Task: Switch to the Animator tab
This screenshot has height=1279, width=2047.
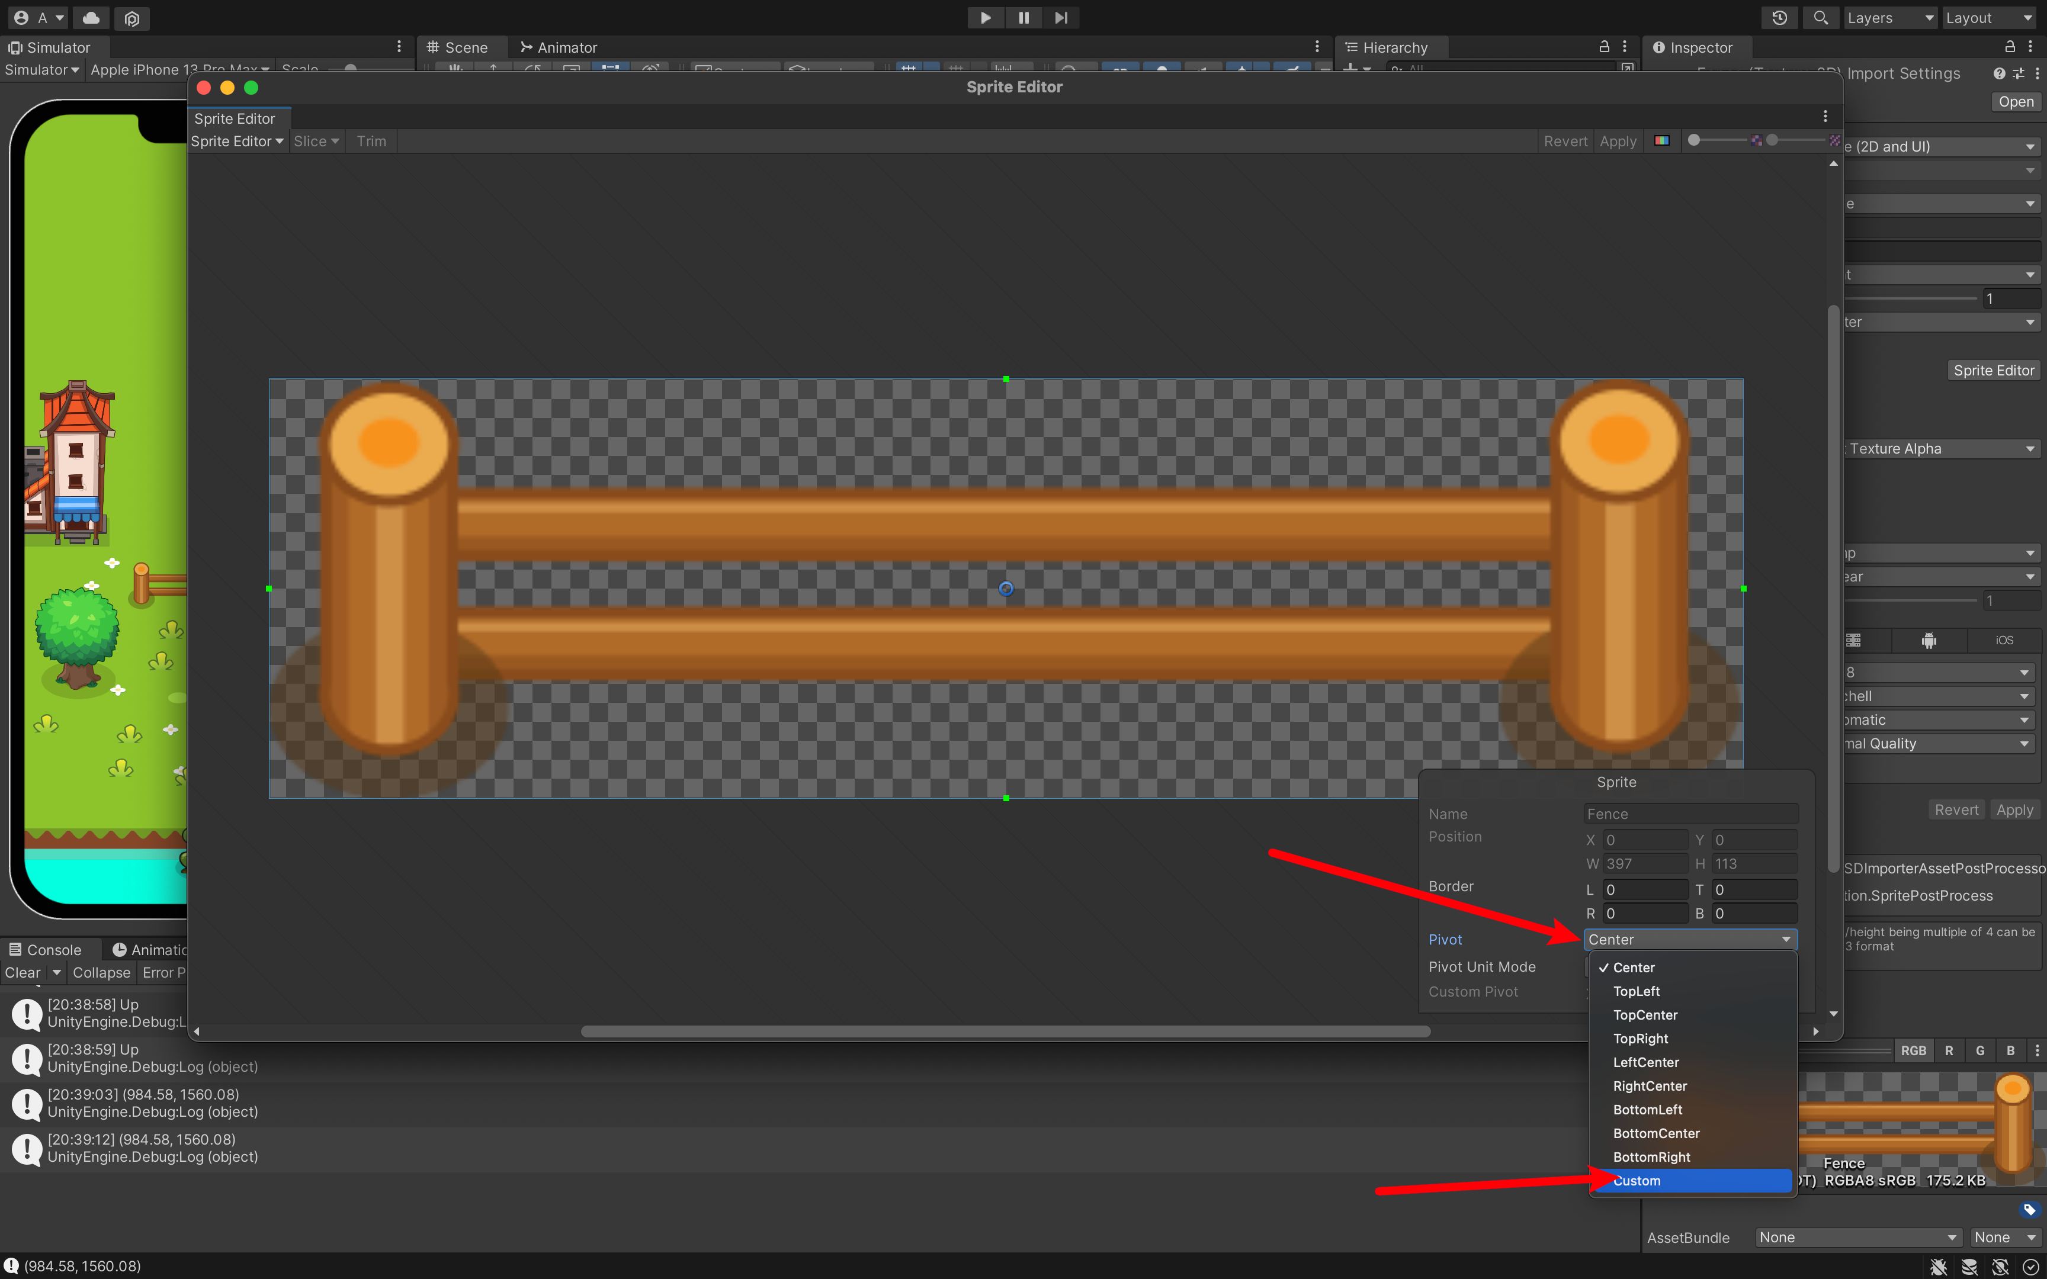Action: [x=559, y=47]
